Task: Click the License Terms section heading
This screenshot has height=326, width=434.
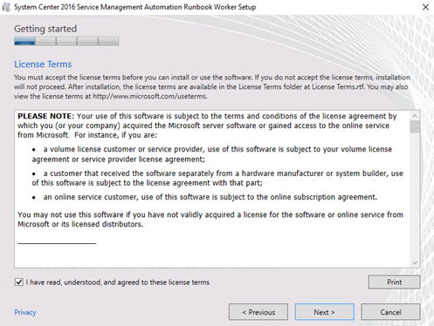Action: click(43, 64)
